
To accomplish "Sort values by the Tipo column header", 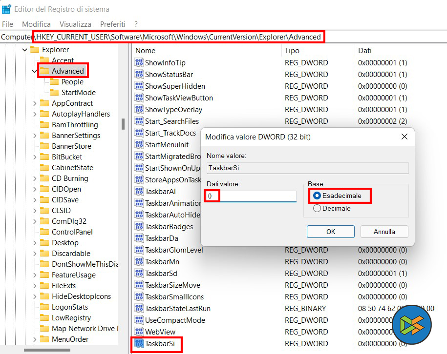I will pos(318,50).
